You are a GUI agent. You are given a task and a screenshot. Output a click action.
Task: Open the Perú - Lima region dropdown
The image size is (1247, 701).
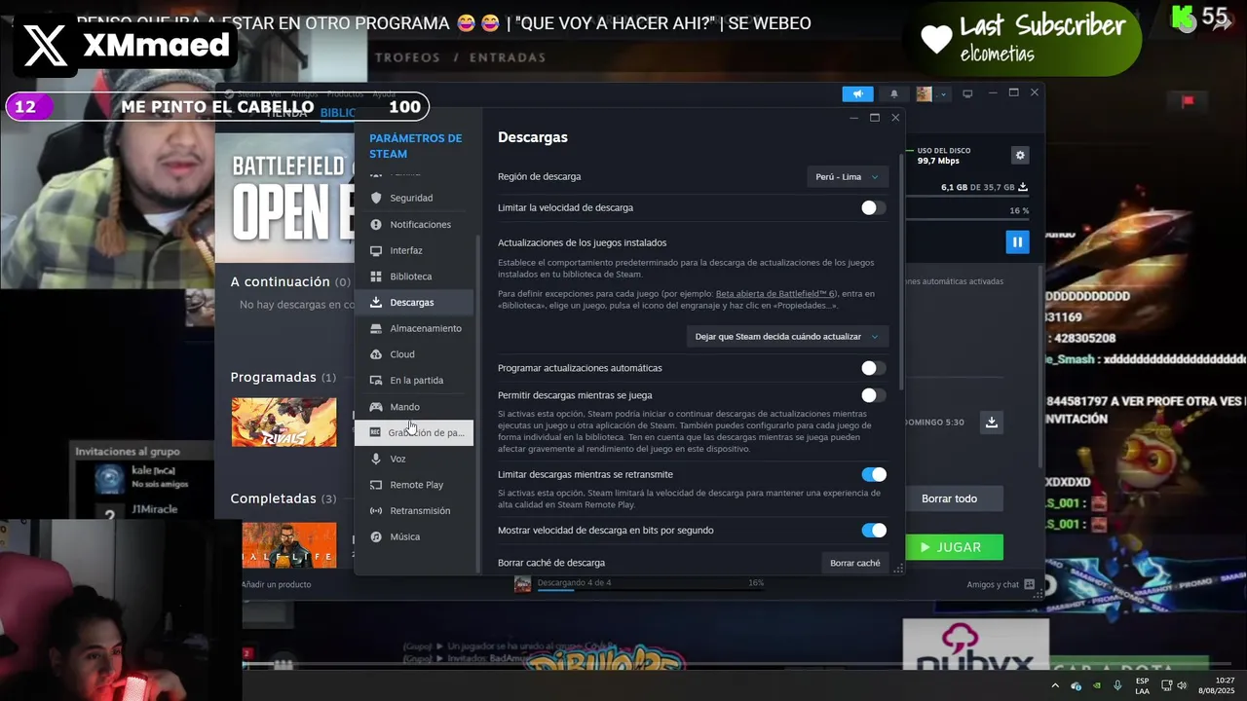[847, 177]
